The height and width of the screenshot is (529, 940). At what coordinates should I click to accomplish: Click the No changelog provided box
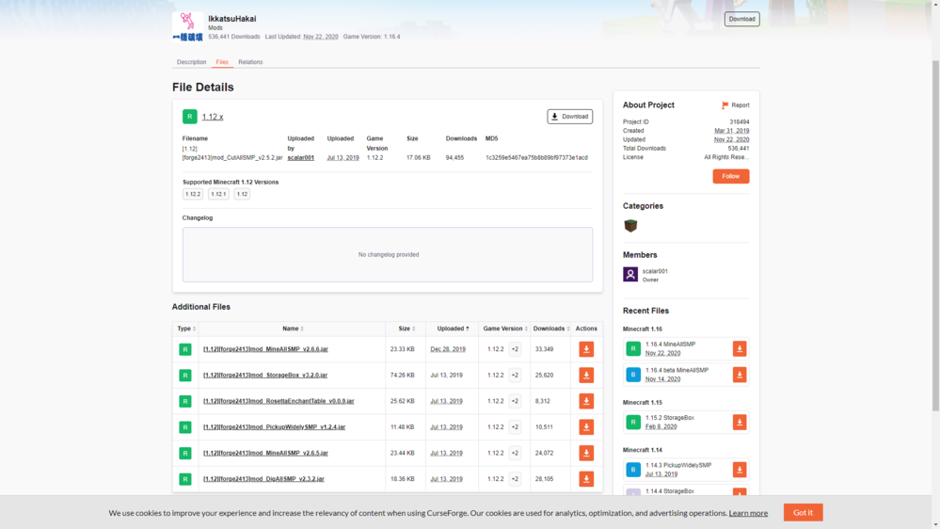388,255
